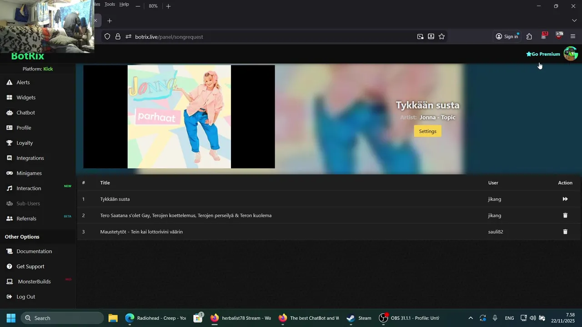
Task: Open Documentation under Other Options
Action: (34, 251)
